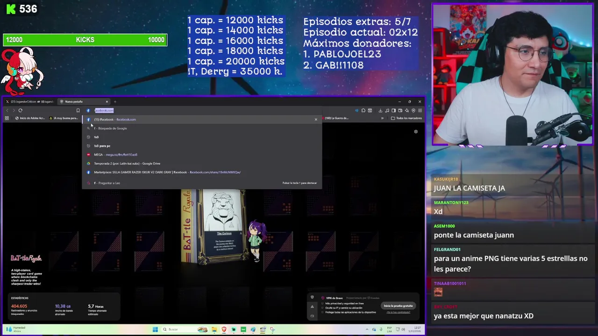Click the green KICKS goal progress bar
Image resolution: width=598 pixels, height=336 pixels.
point(85,40)
